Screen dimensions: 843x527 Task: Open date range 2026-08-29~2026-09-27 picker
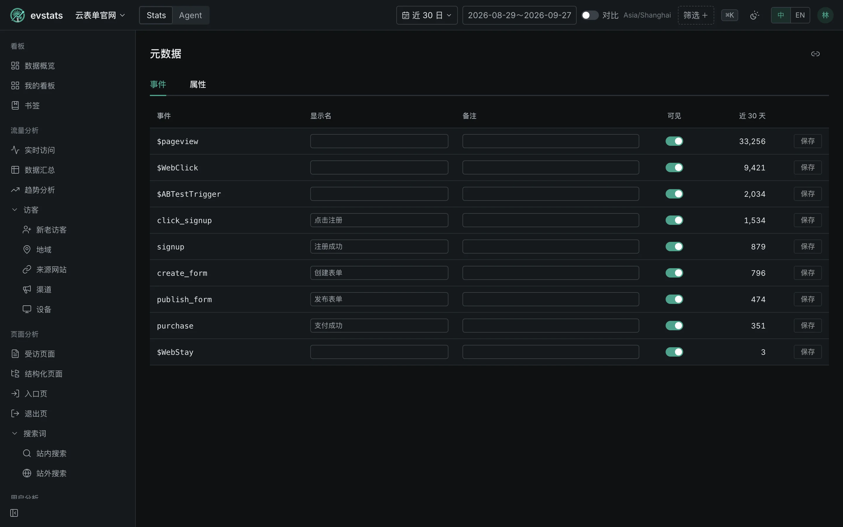[519, 15]
